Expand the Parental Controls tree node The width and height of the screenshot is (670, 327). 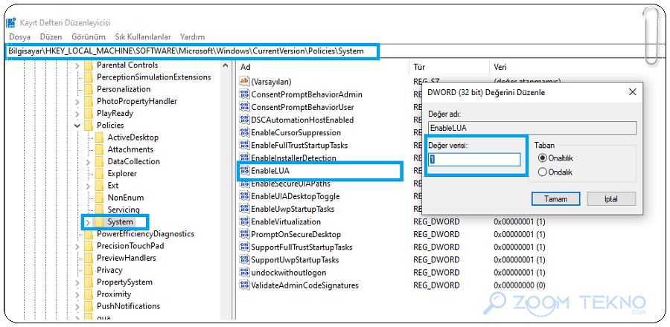tap(77, 65)
